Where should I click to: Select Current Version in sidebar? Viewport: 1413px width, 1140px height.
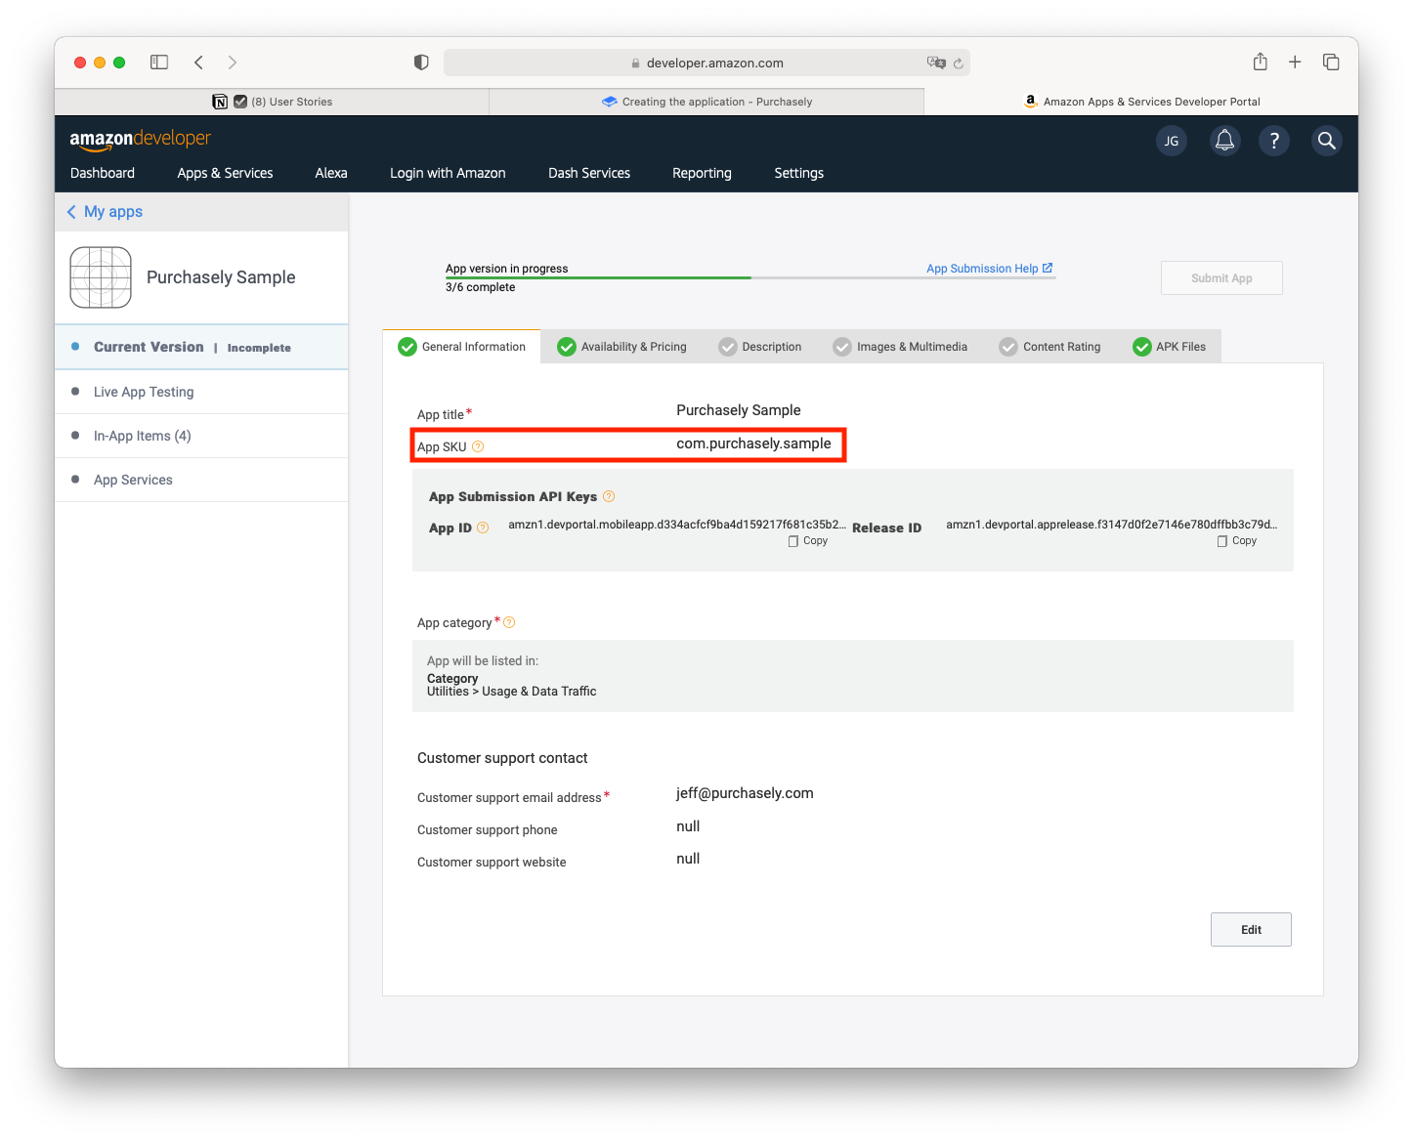pyautogui.click(x=201, y=347)
